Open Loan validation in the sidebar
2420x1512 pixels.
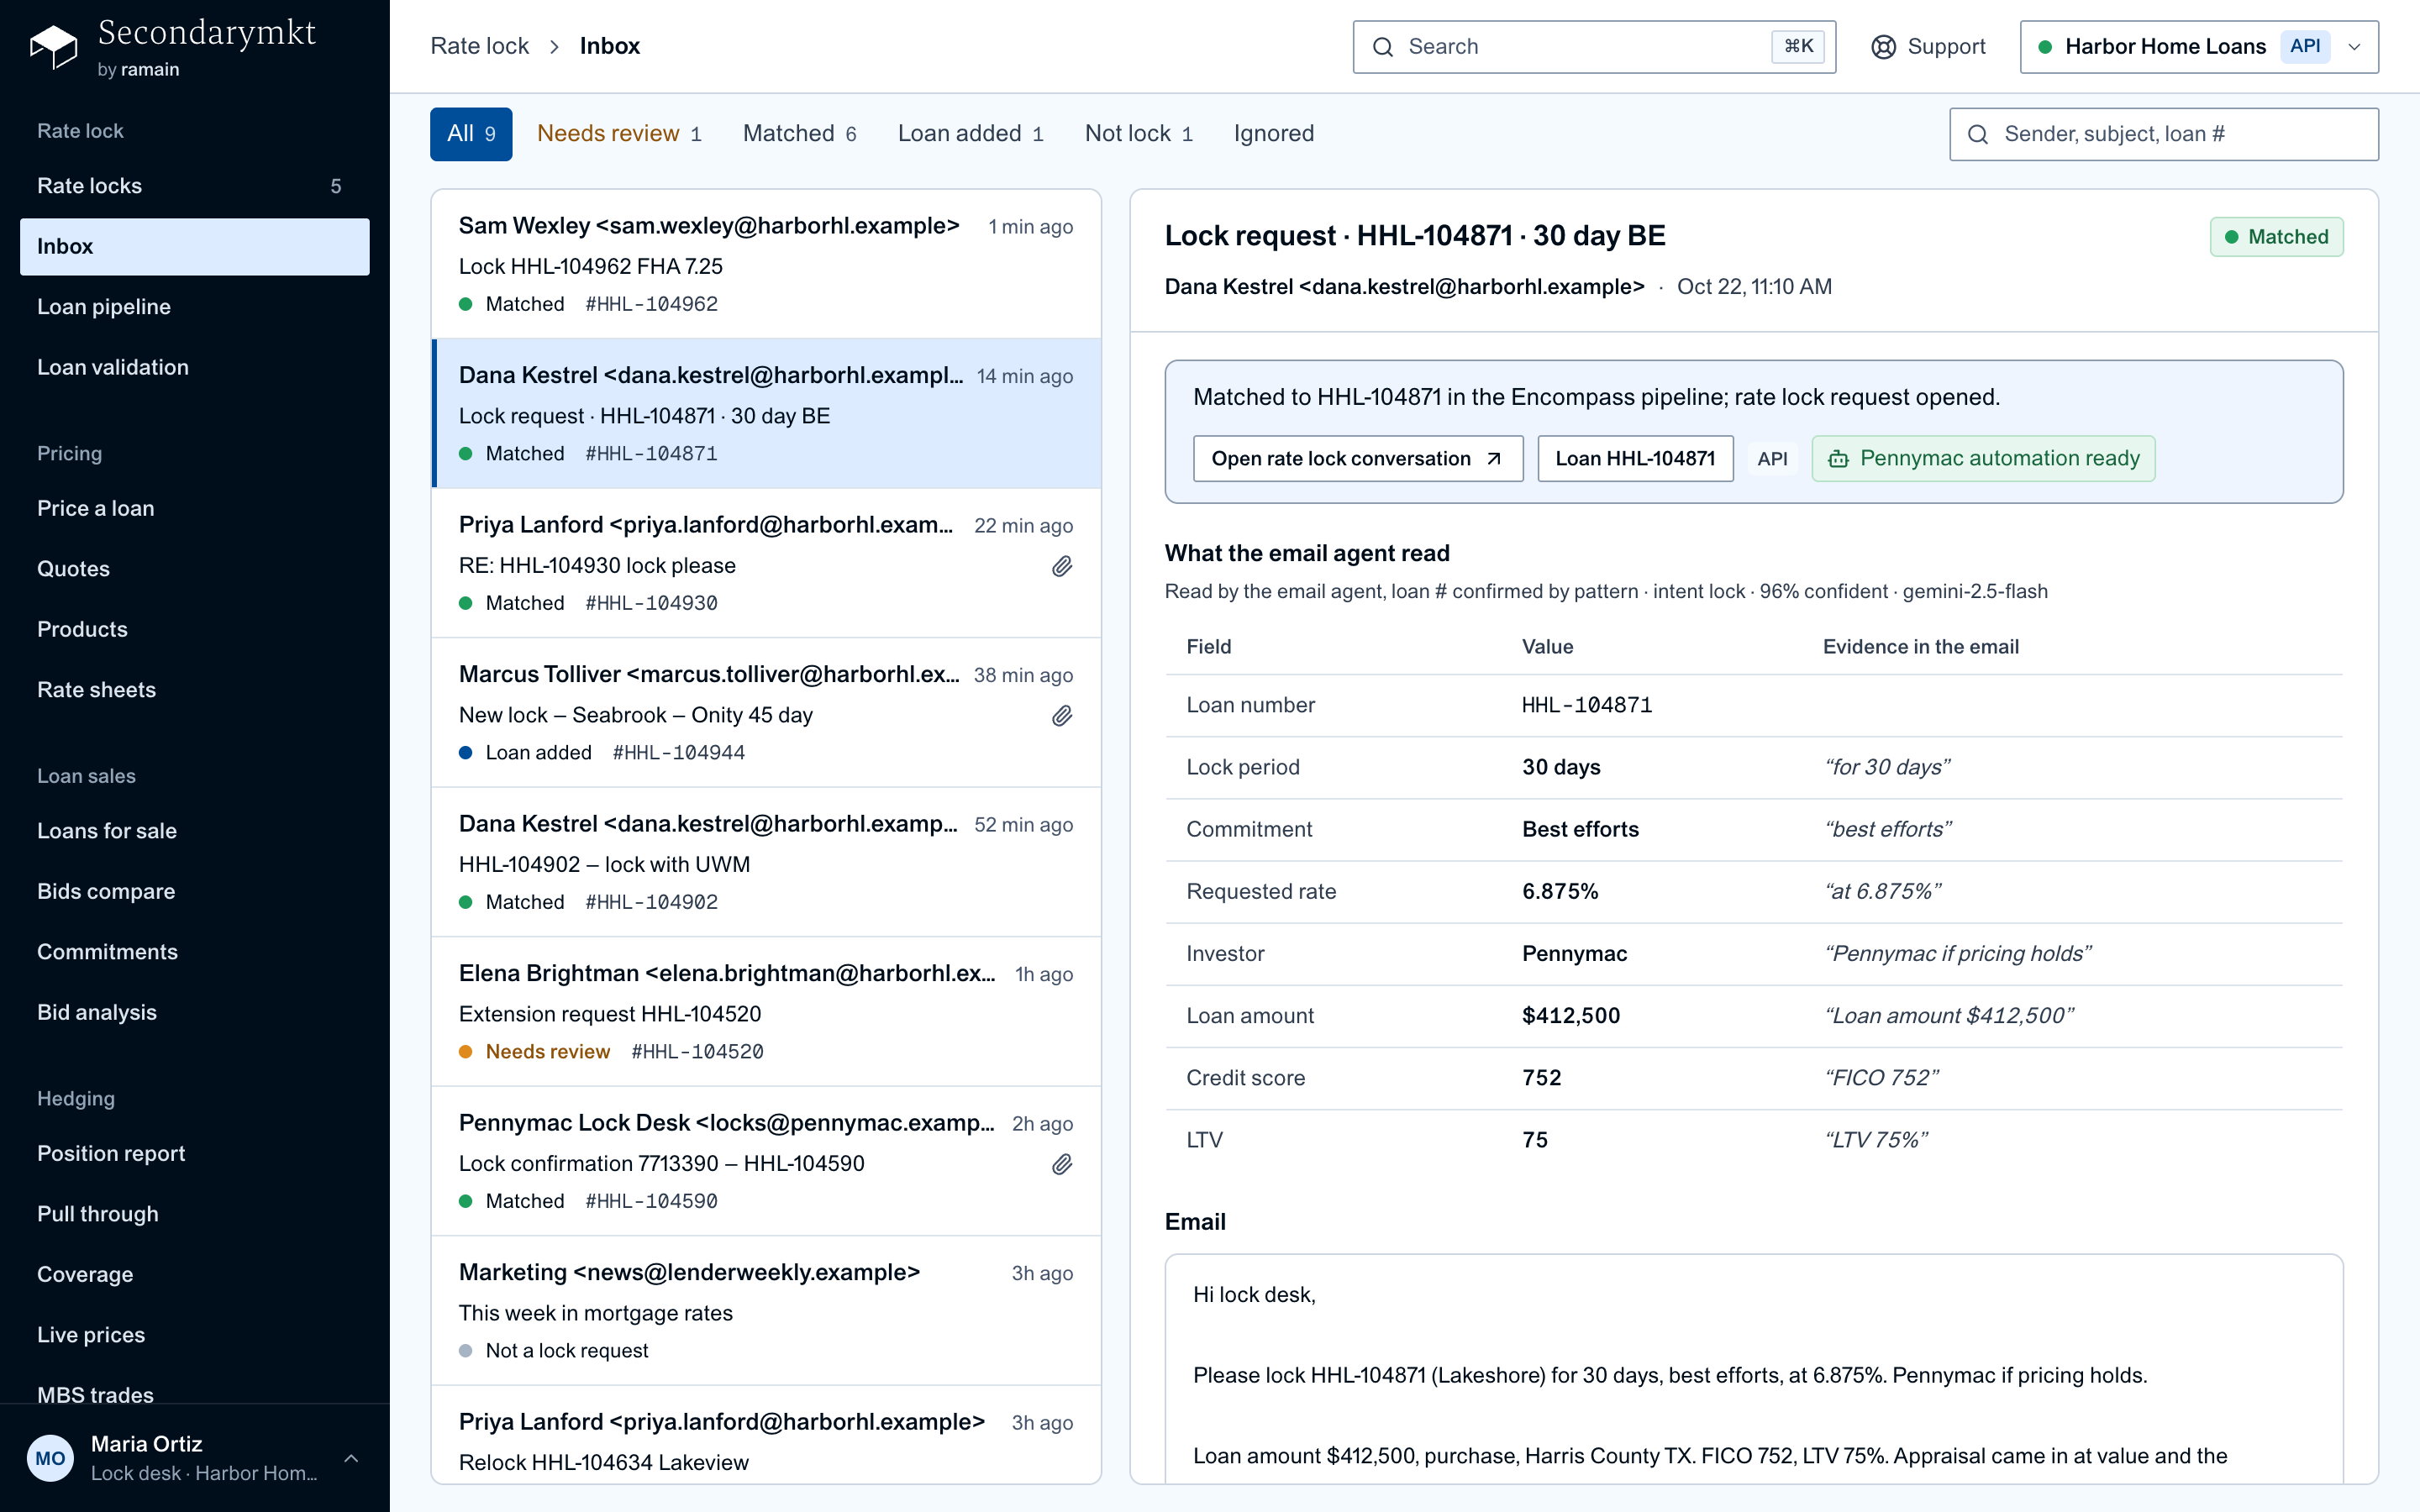pyautogui.click(x=194, y=367)
